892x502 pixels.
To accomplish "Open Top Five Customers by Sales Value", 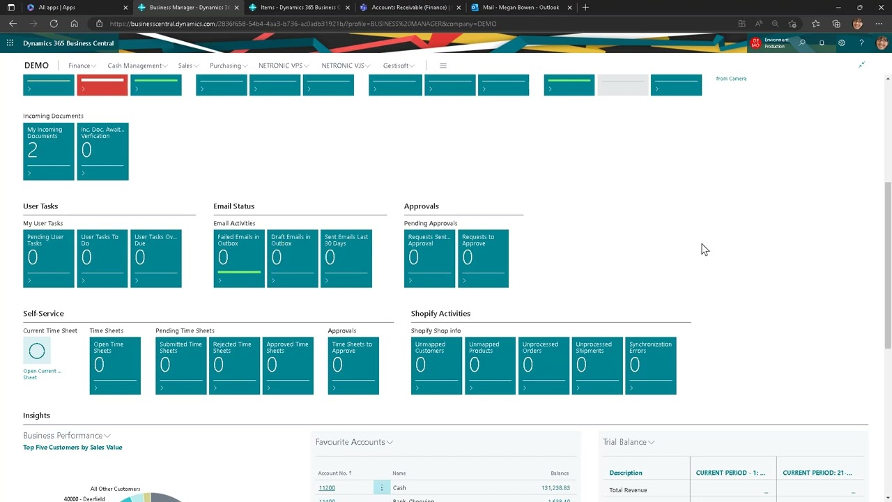I will point(72,447).
